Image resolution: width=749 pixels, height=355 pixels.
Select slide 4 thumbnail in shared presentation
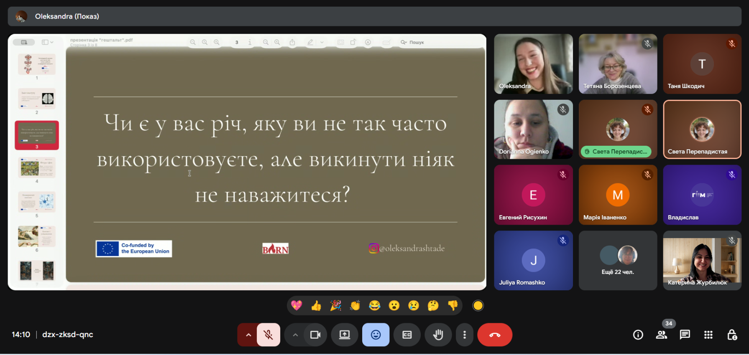tap(37, 168)
